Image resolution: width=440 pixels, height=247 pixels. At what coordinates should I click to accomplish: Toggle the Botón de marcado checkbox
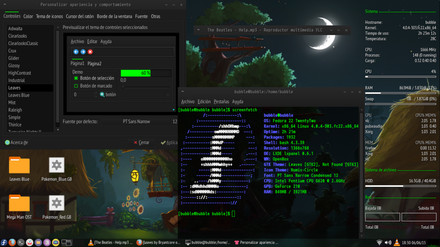point(76,86)
